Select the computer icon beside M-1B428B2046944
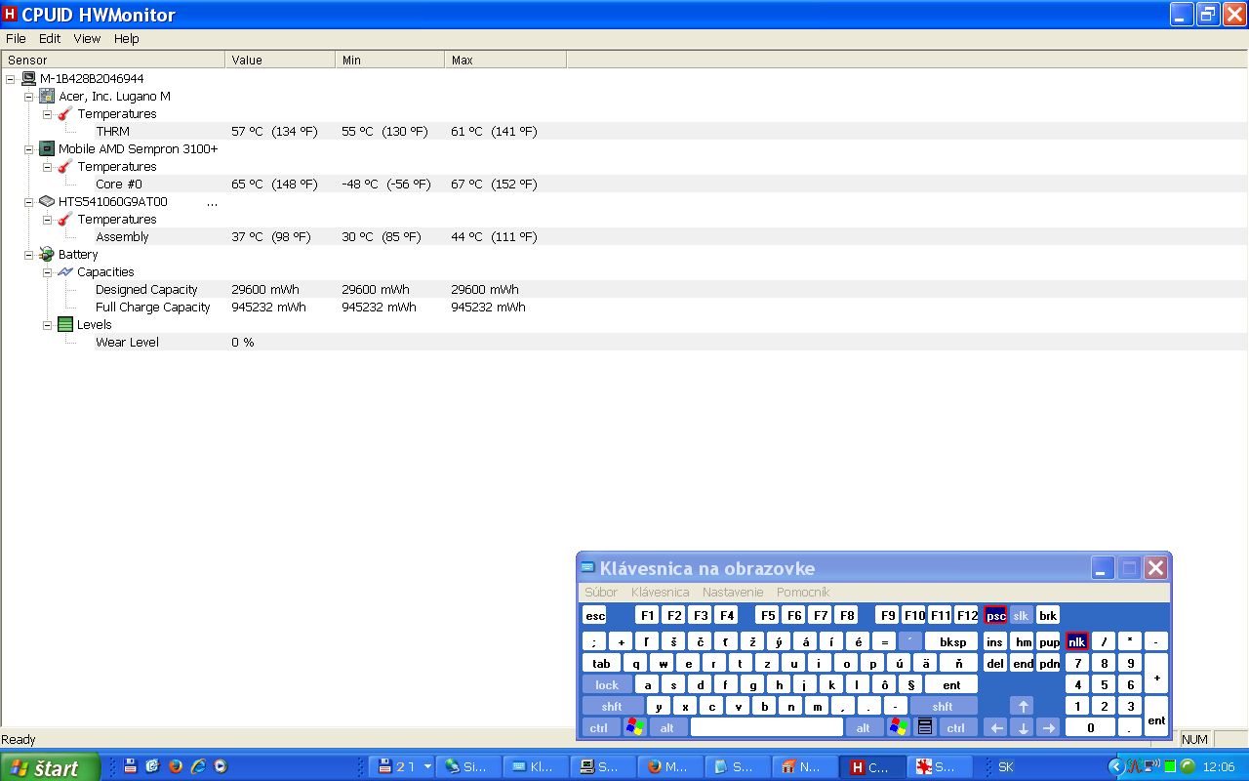The height and width of the screenshot is (781, 1249). (28, 78)
